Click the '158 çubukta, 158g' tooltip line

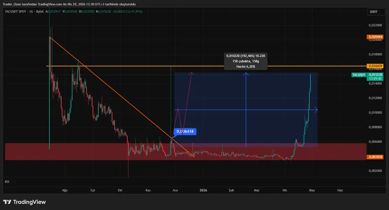[x=246, y=61]
